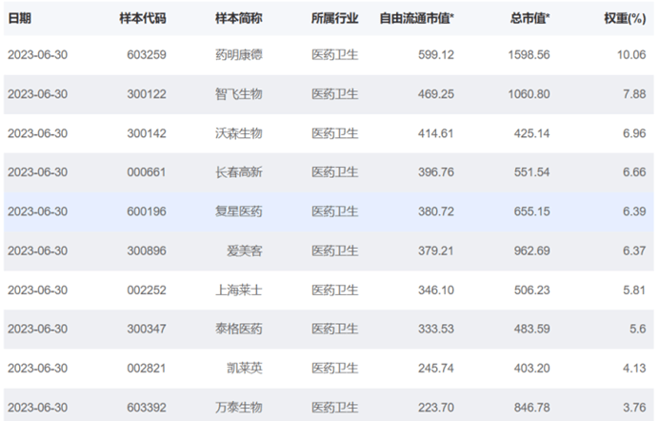
Task: Select sample code 603392
Action: 147,407
